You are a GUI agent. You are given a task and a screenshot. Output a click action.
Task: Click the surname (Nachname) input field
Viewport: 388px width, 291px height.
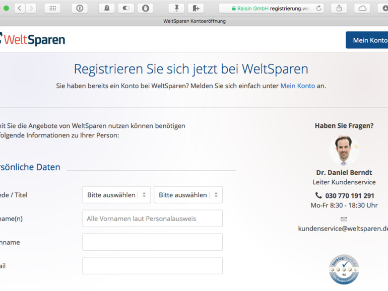(152, 242)
